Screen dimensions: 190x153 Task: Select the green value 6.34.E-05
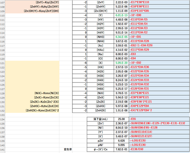click(121, 37)
